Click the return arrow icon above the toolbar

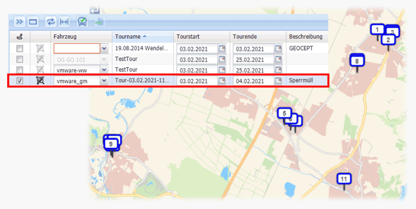tap(95, 10)
